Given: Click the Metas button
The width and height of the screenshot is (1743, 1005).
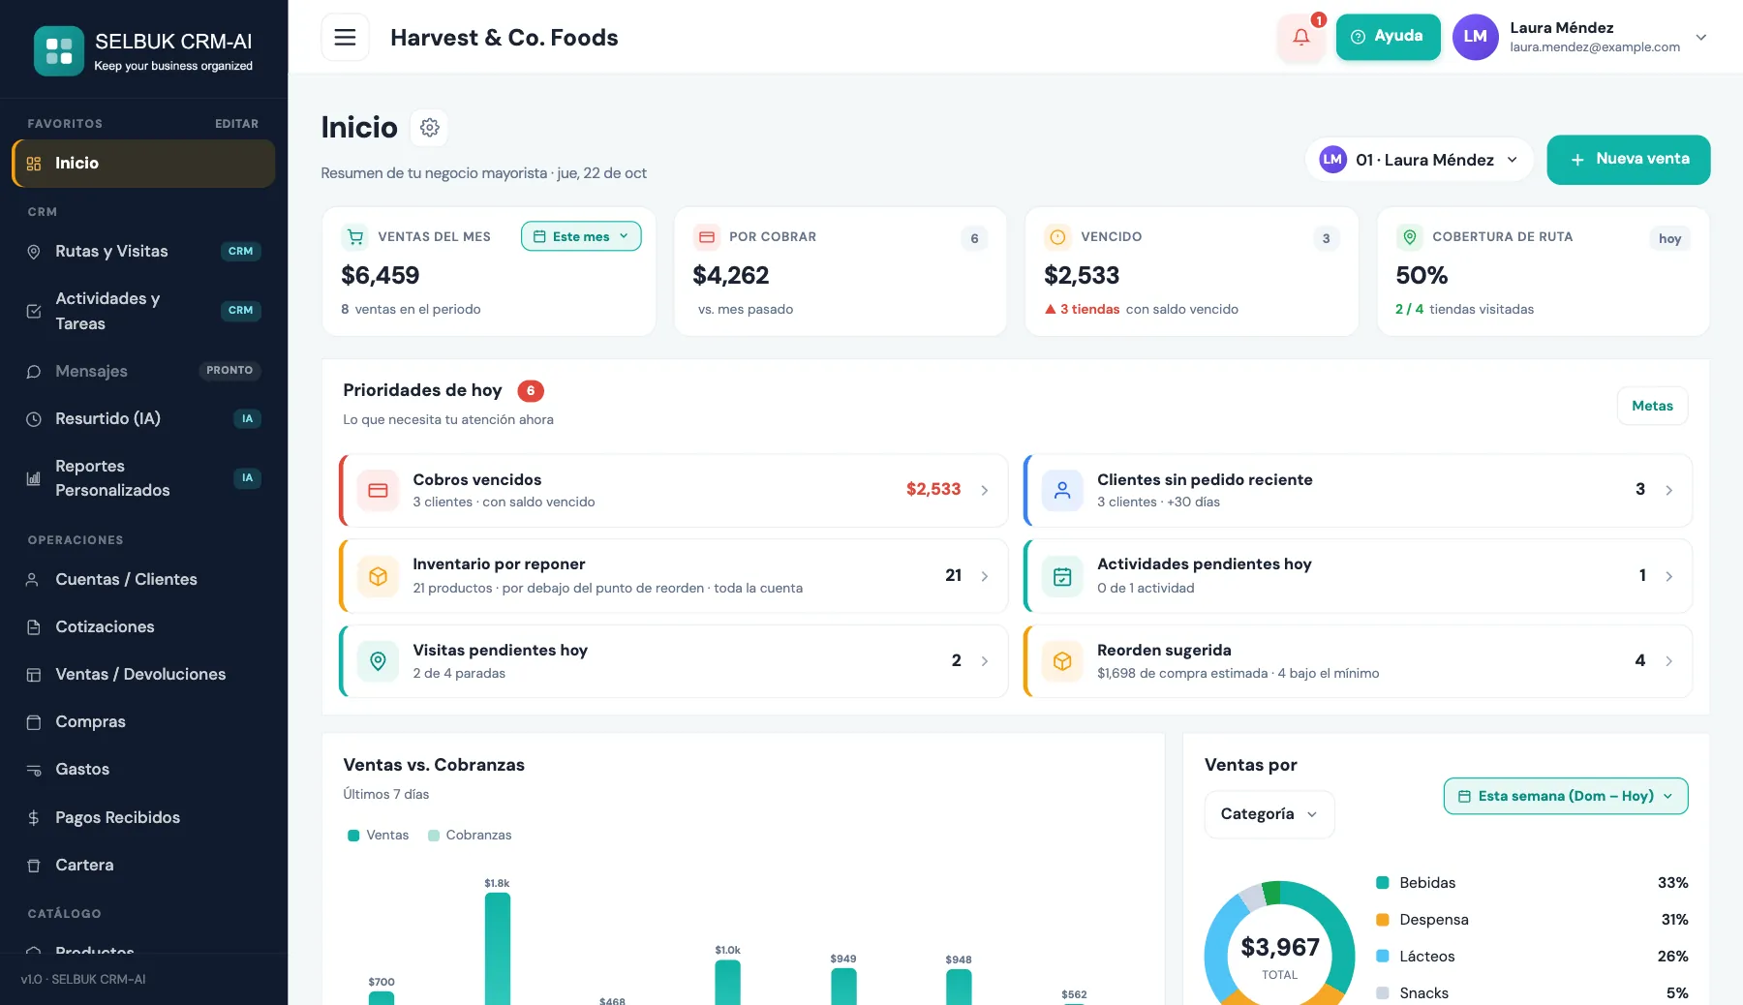Looking at the screenshot, I should pyautogui.click(x=1652, y=407).
